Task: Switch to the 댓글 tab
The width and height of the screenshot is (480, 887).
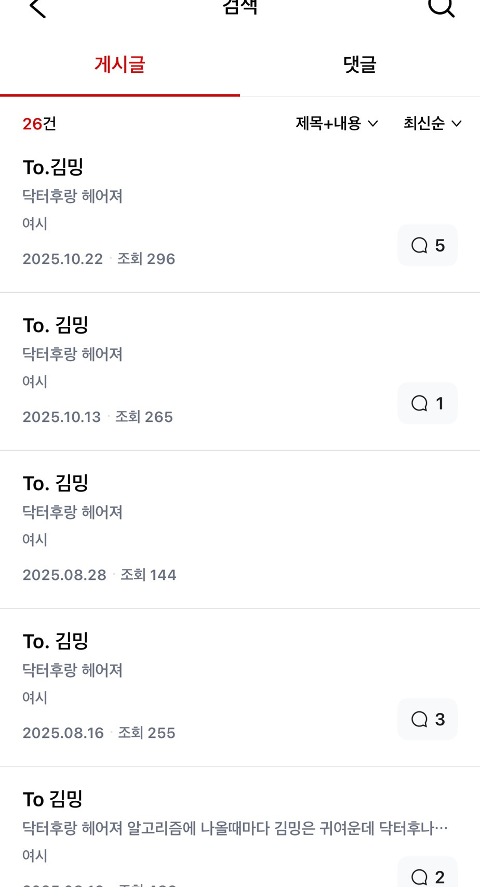Action: click(359, 65)
